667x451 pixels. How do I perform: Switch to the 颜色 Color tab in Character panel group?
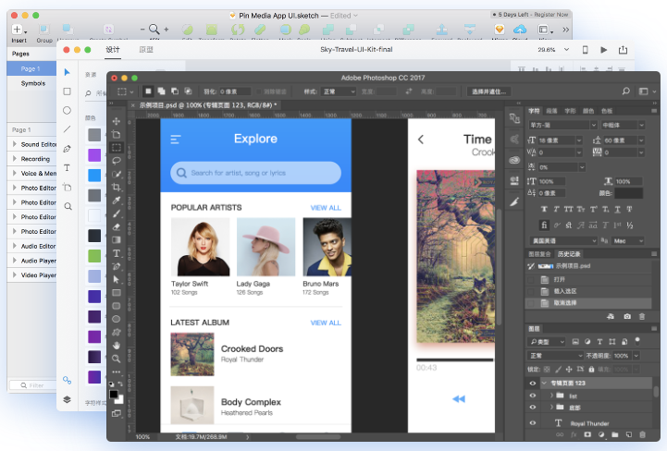[588, 111]
